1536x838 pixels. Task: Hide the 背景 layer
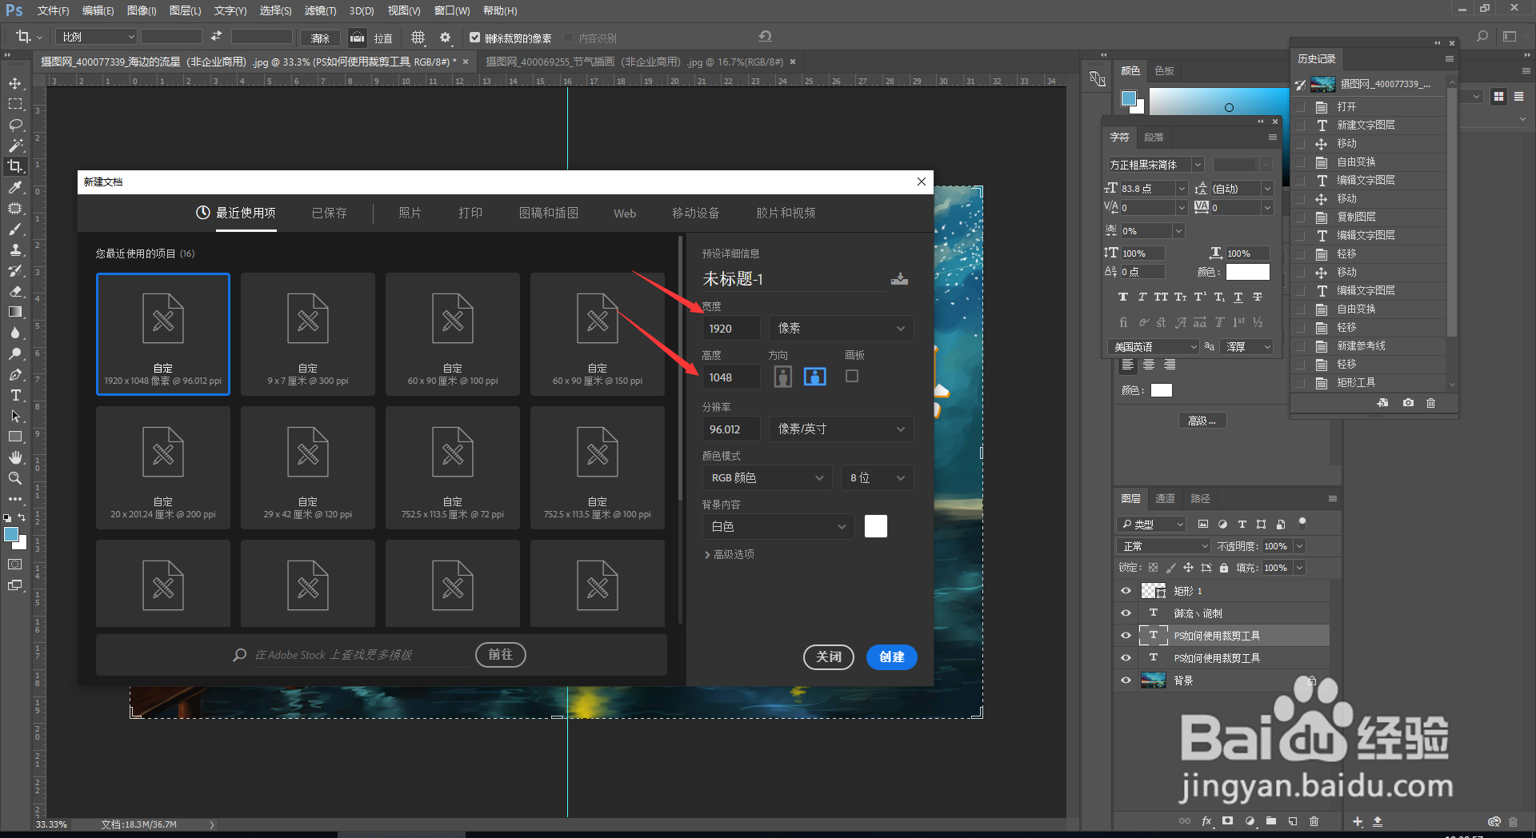(1126, 680)
